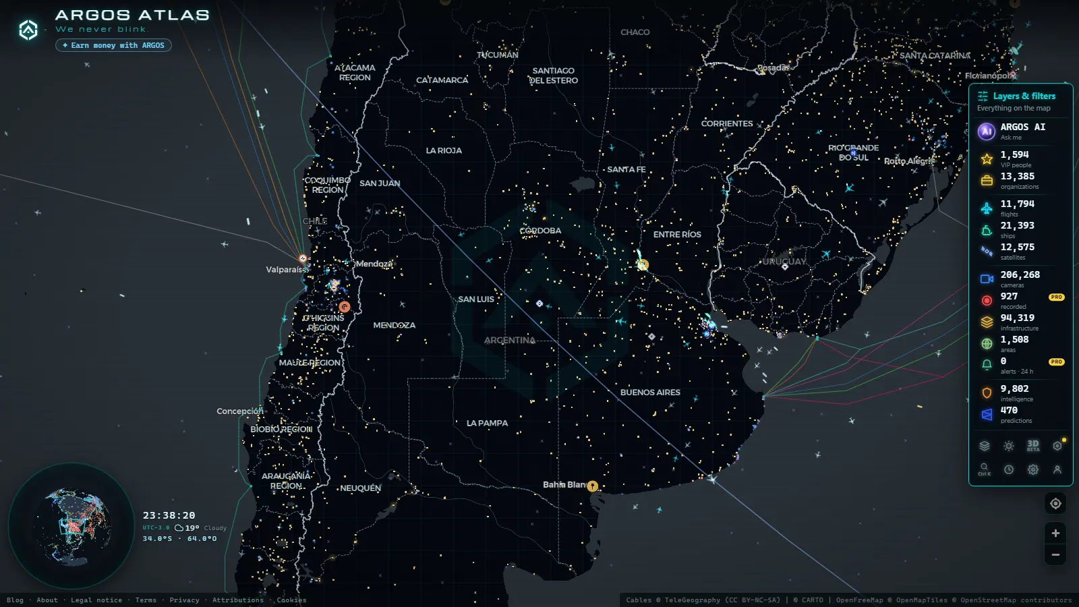The height and width of the screenshot is (607, 1079).
Task: Open the Terms link
Action: 146,600
